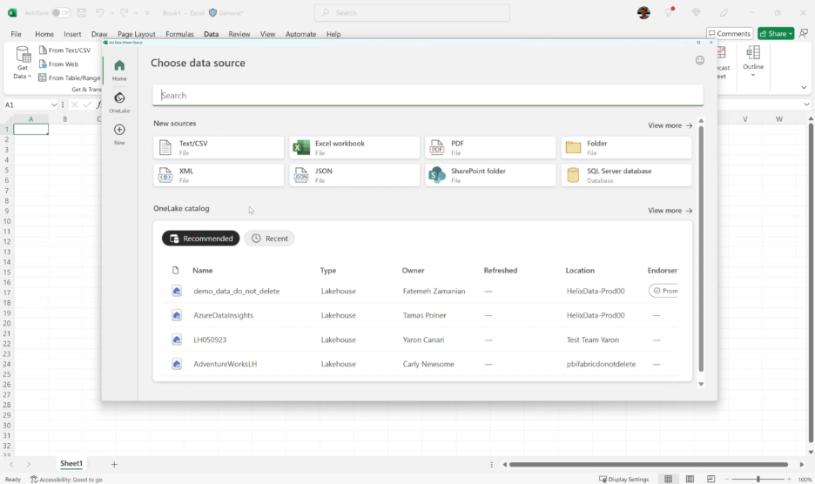
Task: Switch to the Review ribbon tab
Action: (239, 34)
